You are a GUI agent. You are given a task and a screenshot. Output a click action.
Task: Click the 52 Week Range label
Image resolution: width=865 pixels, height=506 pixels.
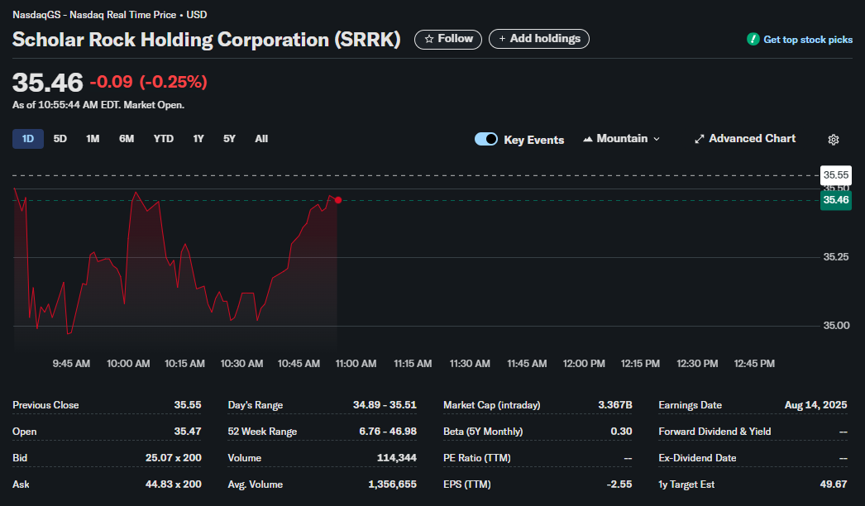pyautogui.click(x=263, y=432)
